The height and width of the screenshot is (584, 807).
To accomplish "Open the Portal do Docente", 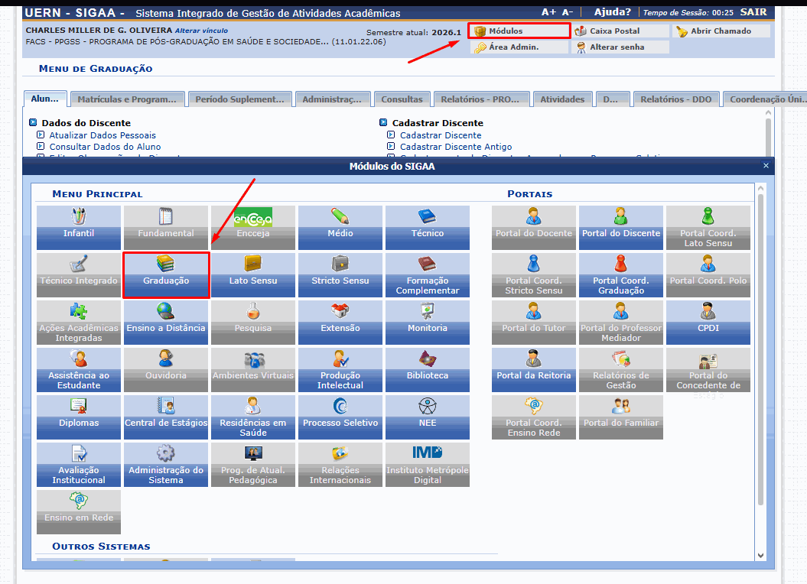I will point(534,228).
